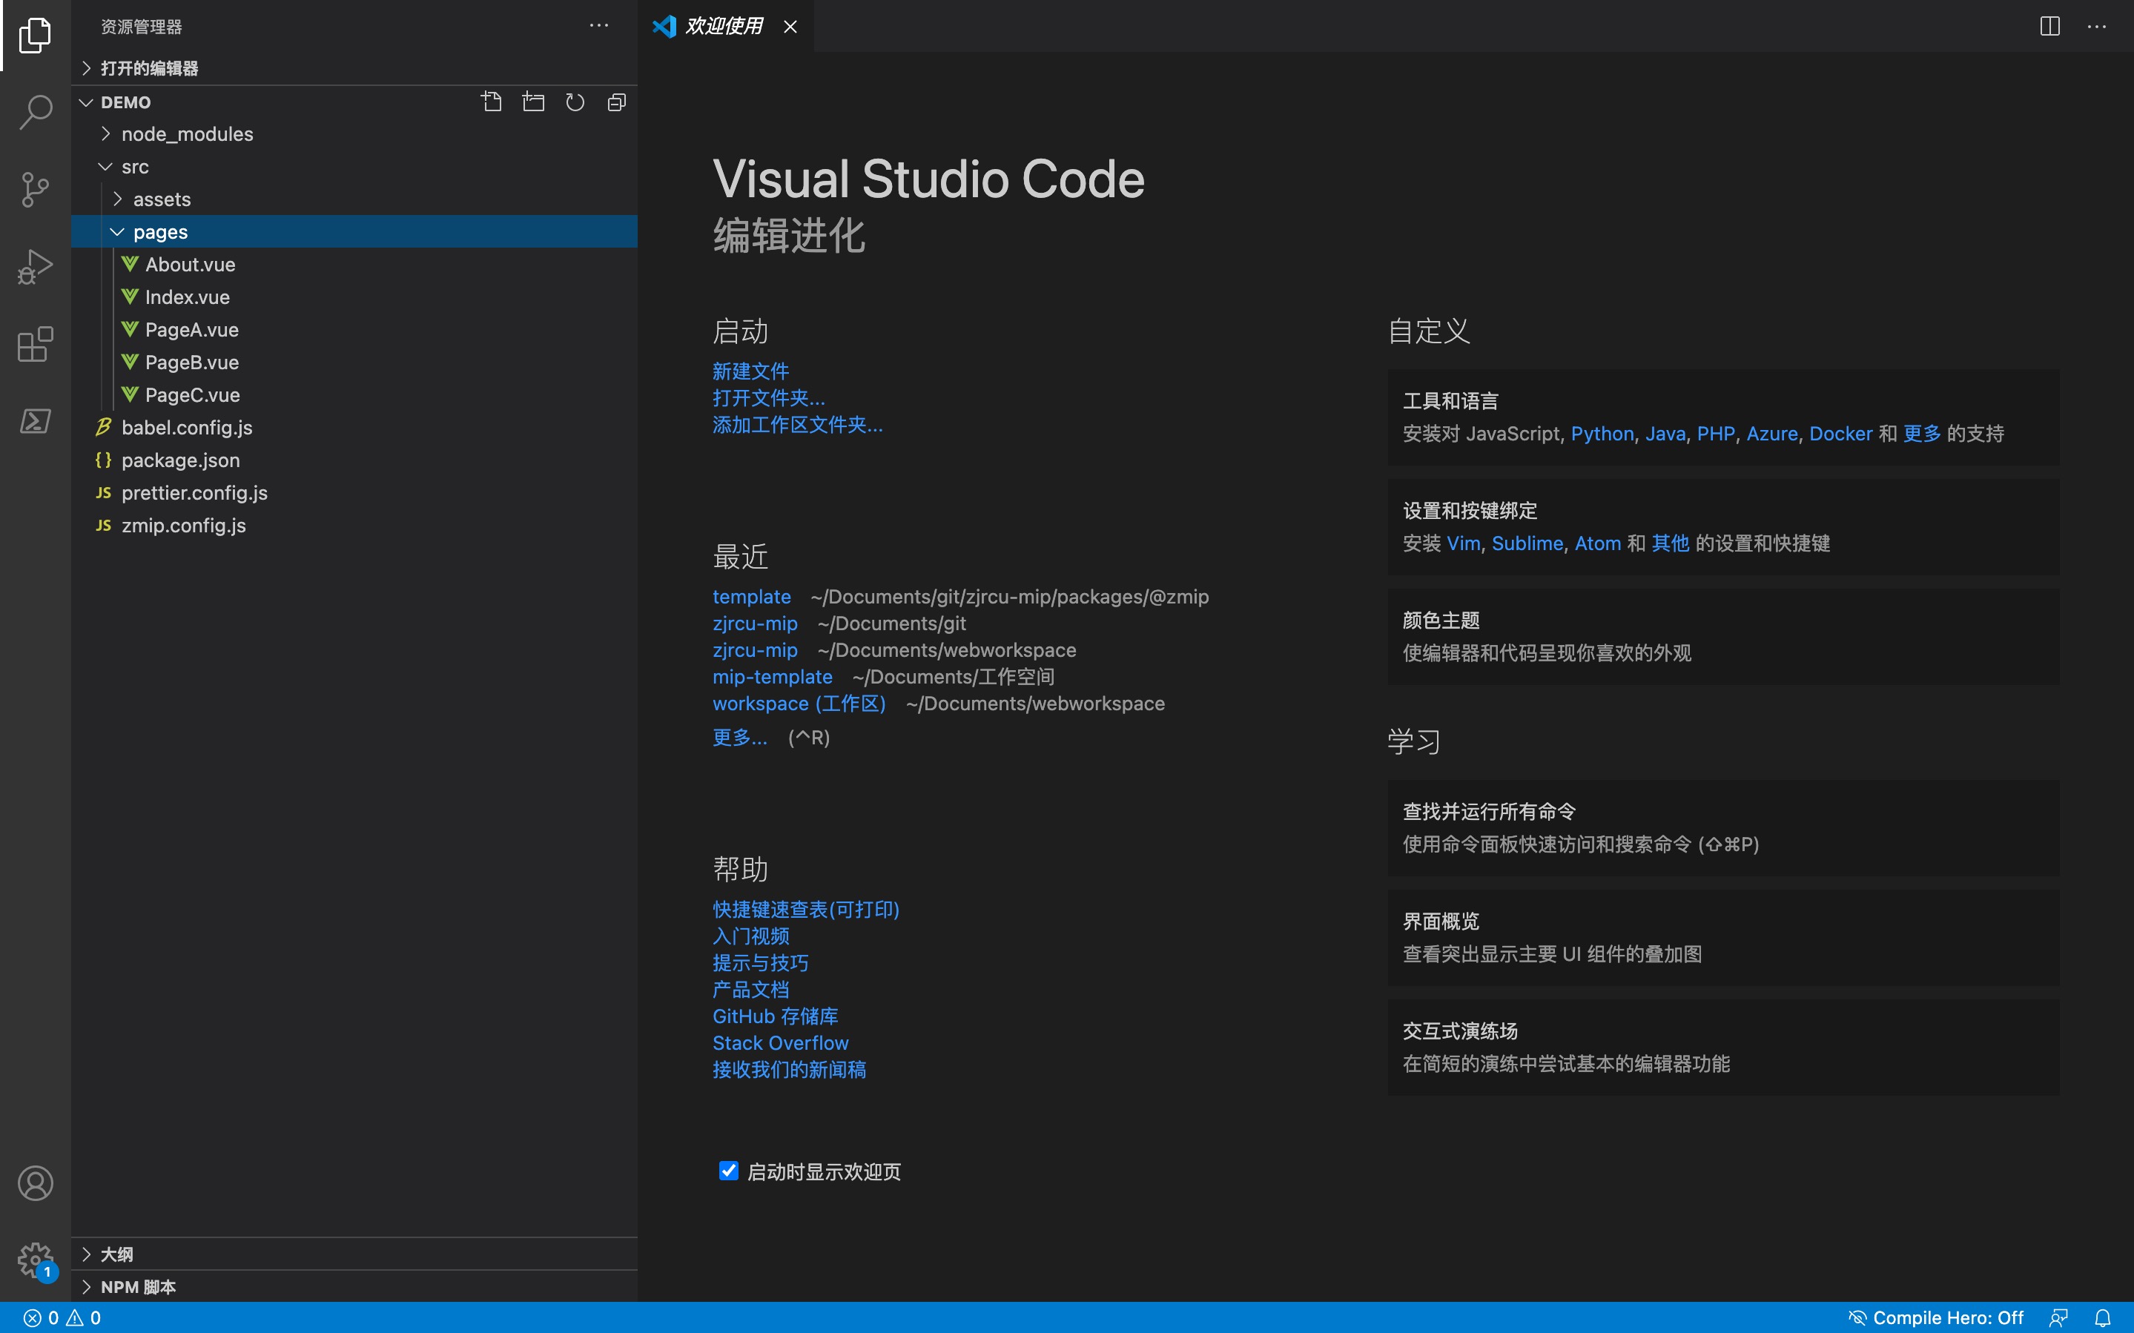Click the 新建文件 link

click(750, 371)
